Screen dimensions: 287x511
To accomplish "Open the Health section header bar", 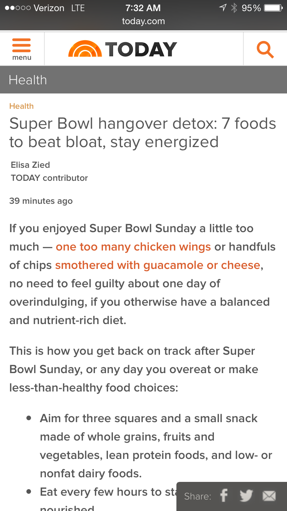I will pos(143,80).
